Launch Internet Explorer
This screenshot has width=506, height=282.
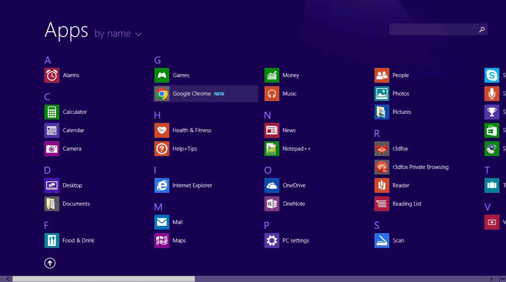(x=183, y=185)
